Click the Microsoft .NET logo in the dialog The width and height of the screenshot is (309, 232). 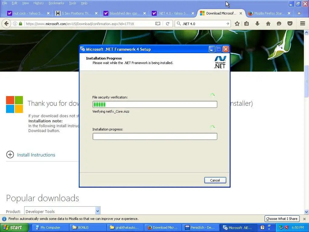pos(220,62)
